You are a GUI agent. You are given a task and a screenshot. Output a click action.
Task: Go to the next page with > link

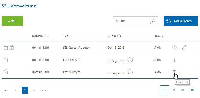click(x=33, y=90)
